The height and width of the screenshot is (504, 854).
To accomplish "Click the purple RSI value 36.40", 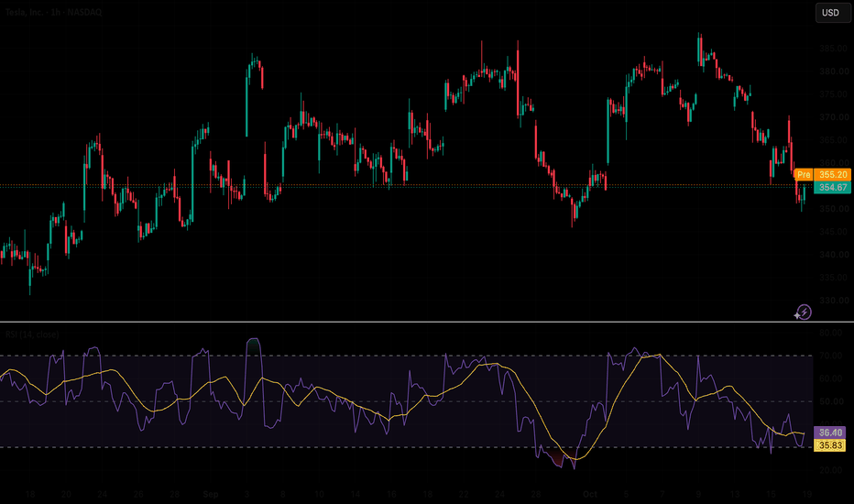I will coord(830,433).
